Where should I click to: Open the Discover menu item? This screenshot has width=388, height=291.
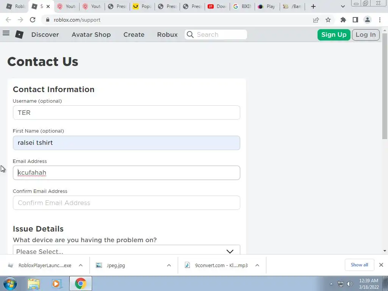point(45,34)
